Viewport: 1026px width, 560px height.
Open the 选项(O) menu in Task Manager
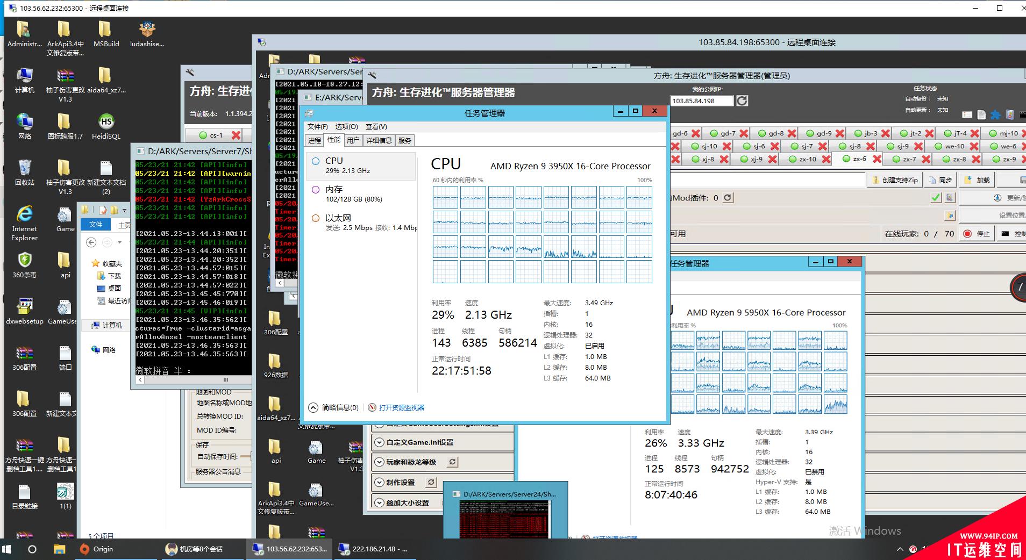click(x=346, y=127)
